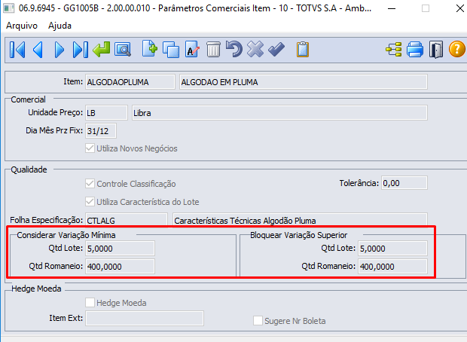
Task: Toggle Utiliza Novos Negócios checkbox
Action: (90, 148)
